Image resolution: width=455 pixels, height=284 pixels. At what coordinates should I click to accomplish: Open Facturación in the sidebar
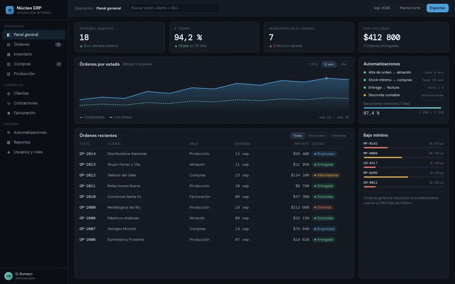pyautogui.click(x=34, y=113)
